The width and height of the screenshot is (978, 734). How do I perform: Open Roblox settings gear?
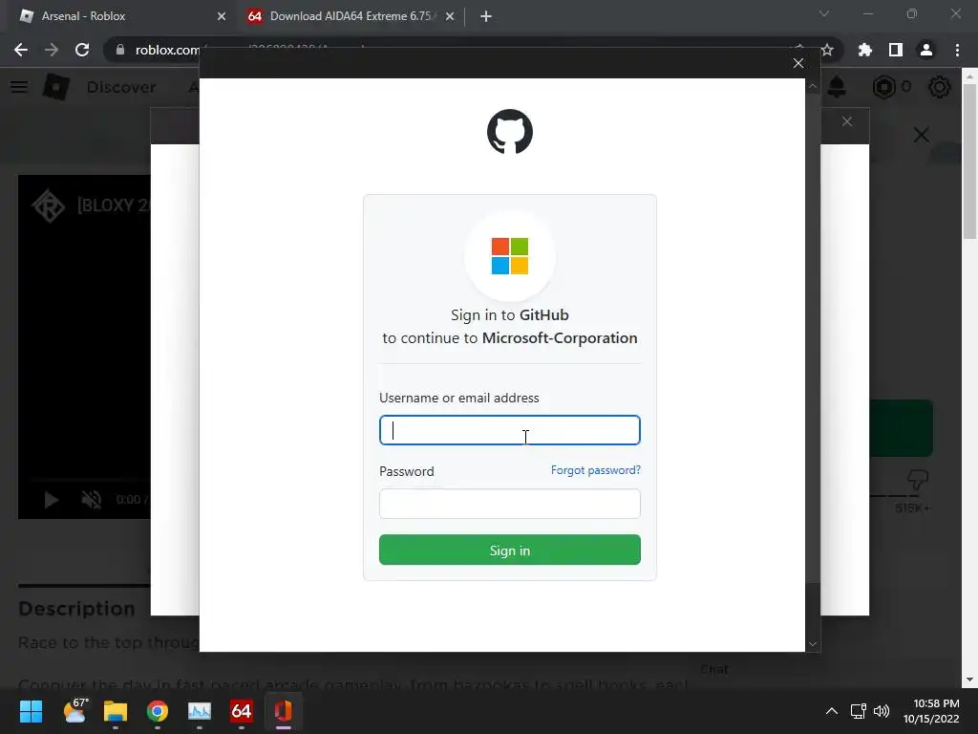click(940, 87)
